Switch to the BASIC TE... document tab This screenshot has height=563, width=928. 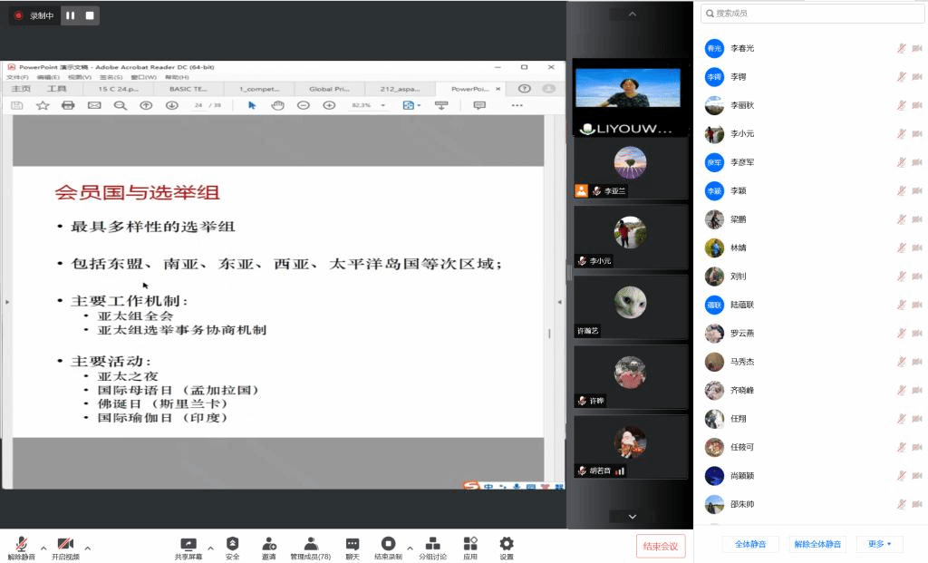[x=188, y=89]
